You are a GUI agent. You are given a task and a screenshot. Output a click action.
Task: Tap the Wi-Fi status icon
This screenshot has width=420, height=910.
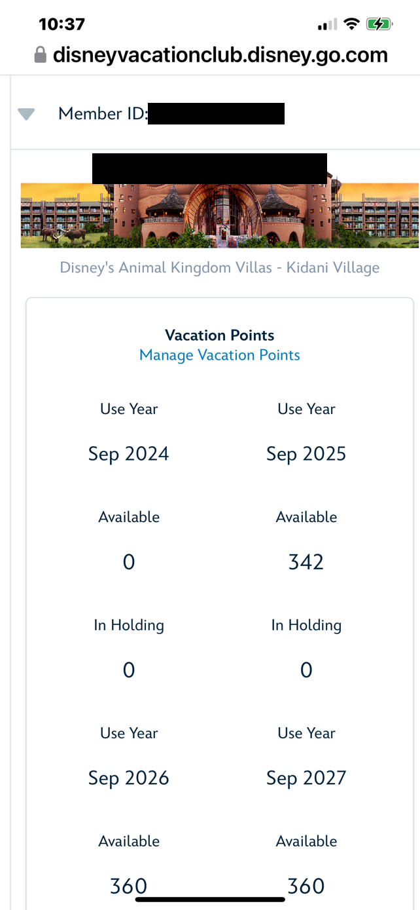pyautogui.click(x=351, y=25)
